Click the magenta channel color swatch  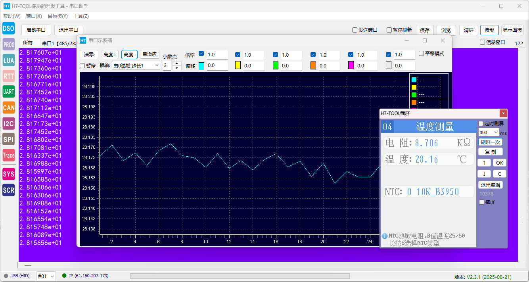pos(351,66)
